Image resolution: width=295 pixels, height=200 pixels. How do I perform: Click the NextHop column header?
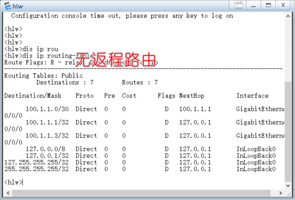(192, 96)
